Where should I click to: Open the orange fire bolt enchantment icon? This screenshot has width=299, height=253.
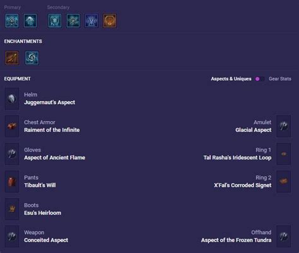pyautogui.click(x=12, y=57)
